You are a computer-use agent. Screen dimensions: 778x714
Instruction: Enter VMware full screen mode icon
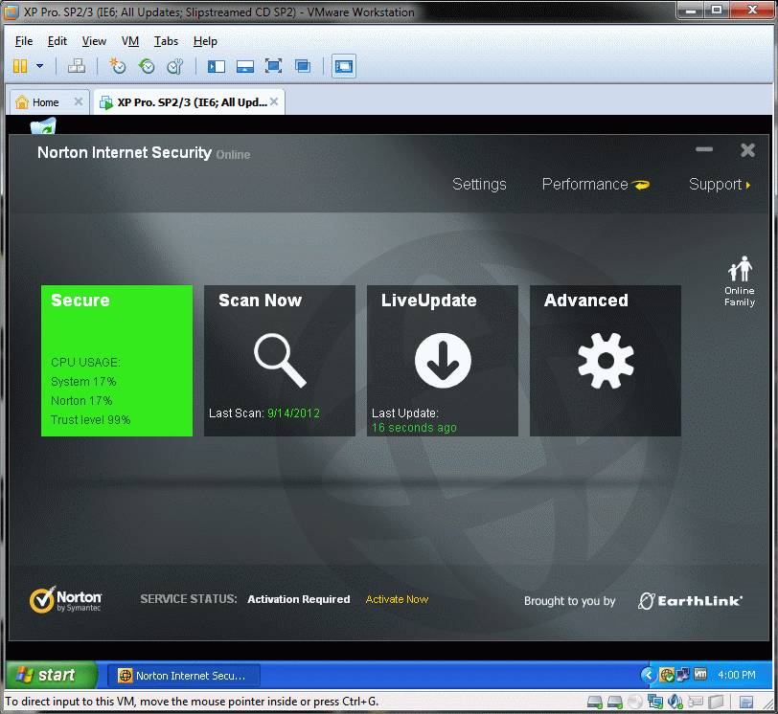point(274,66)
